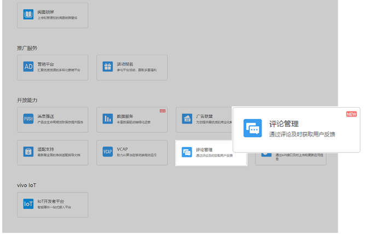Click the NEW badge on 数据服务 card
The height and width of the screenshot is (234, 376).
(x=163, y=111)
